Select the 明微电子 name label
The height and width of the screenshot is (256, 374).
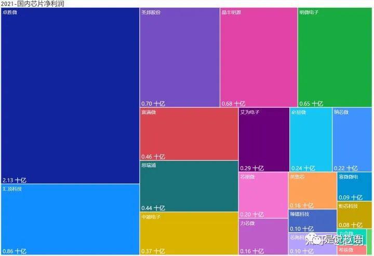pyautogui.click(x=309, y=12)
